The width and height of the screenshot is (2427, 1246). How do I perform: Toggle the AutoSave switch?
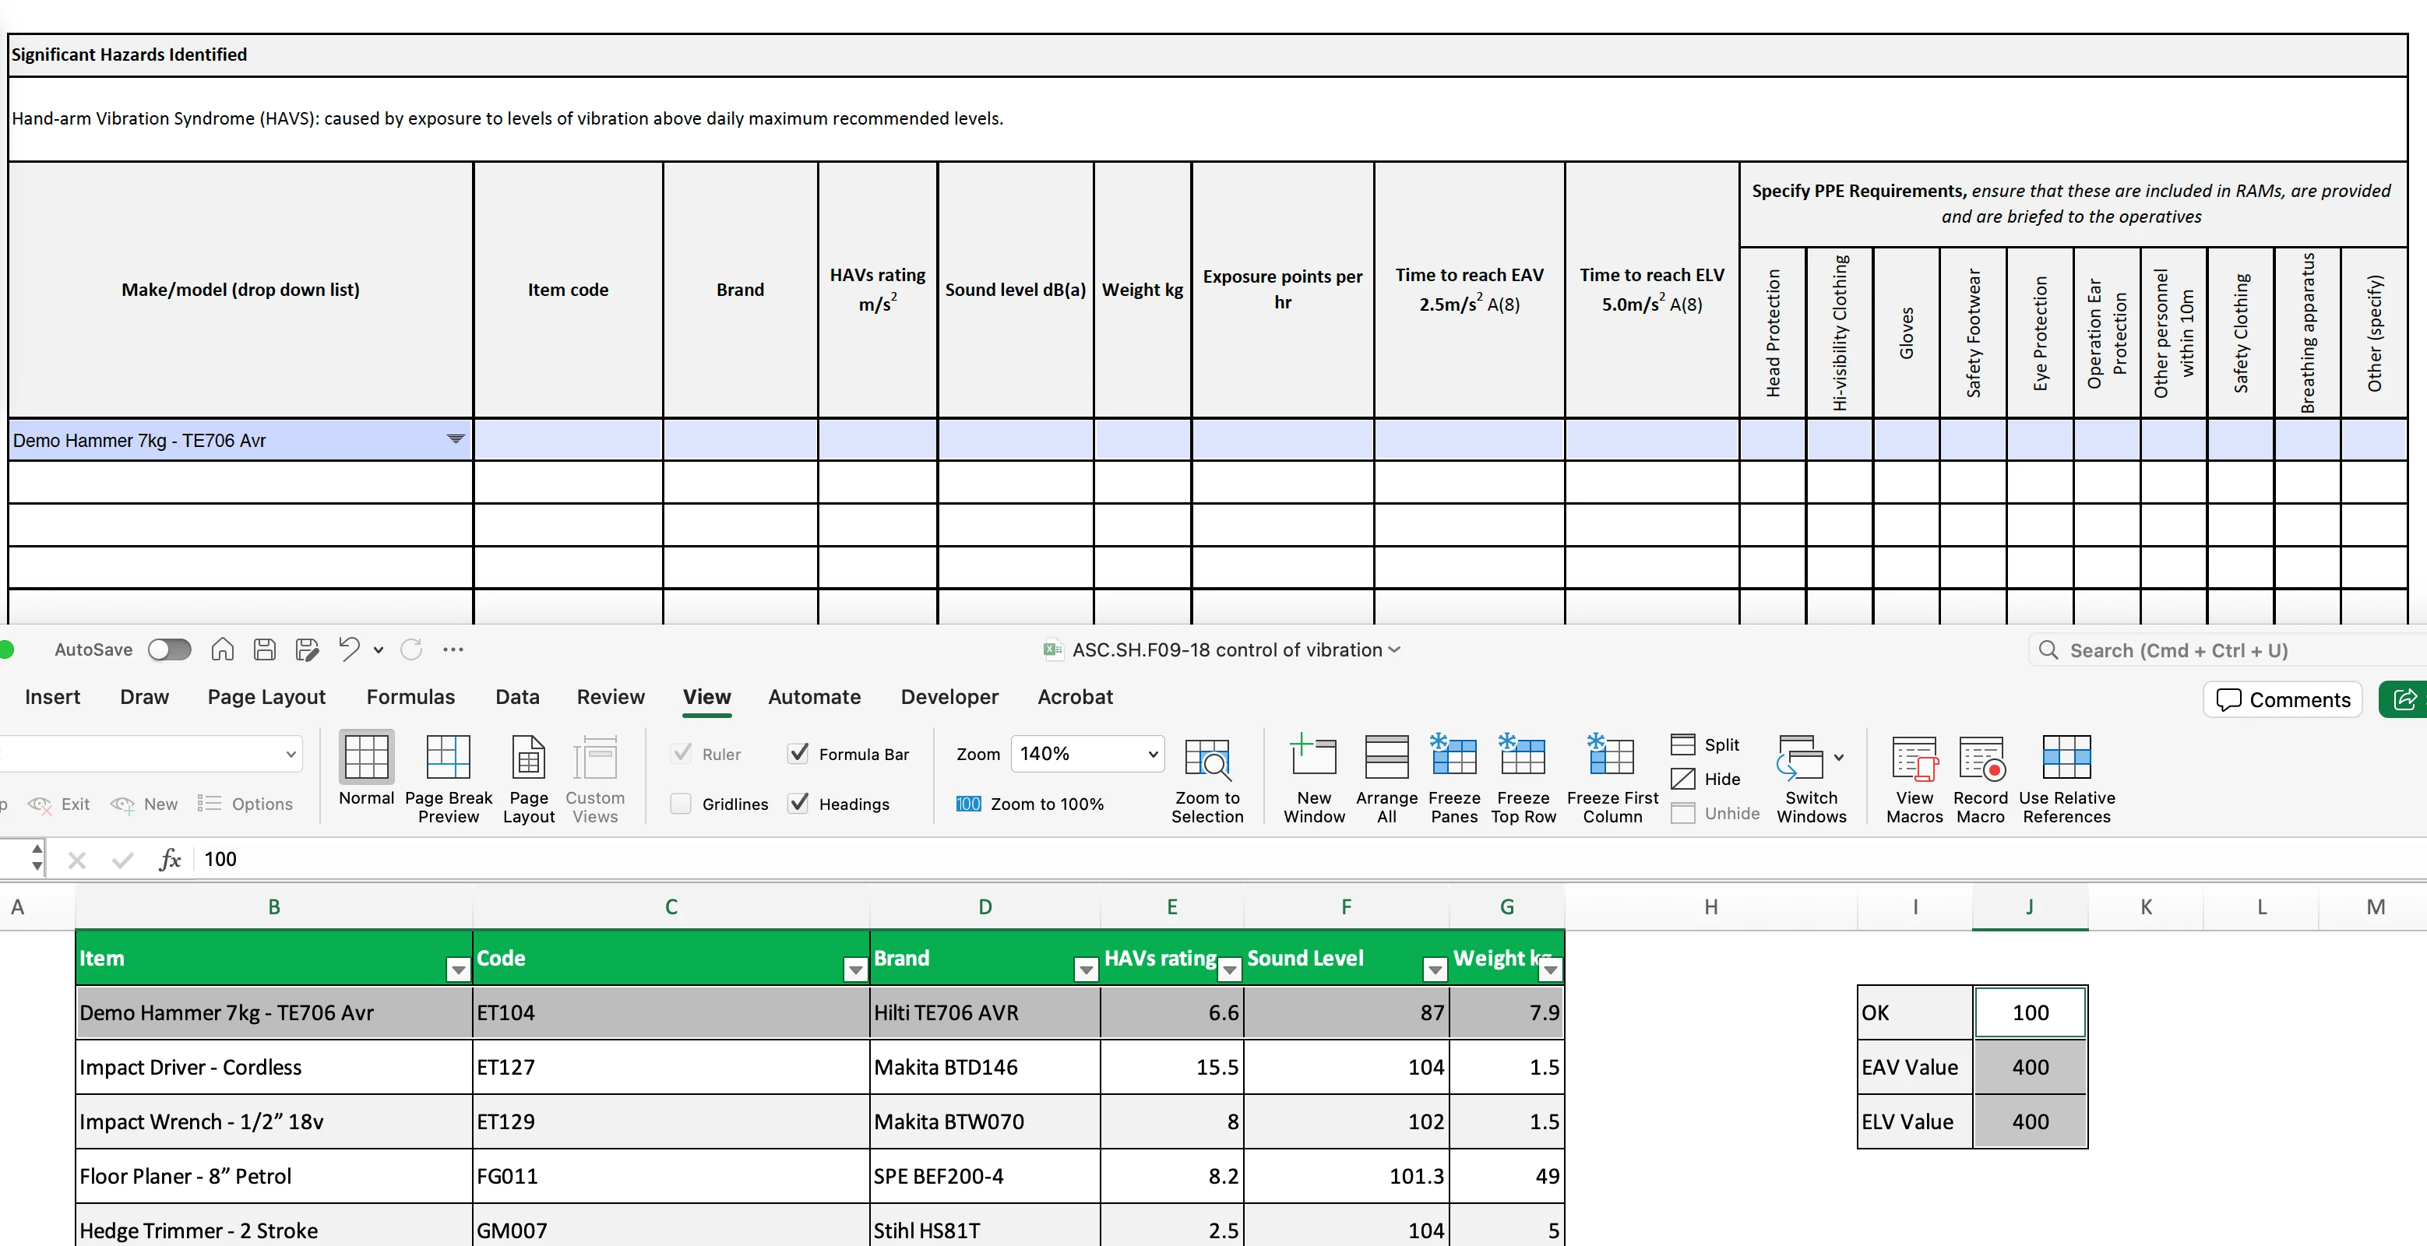coord(170,649)
